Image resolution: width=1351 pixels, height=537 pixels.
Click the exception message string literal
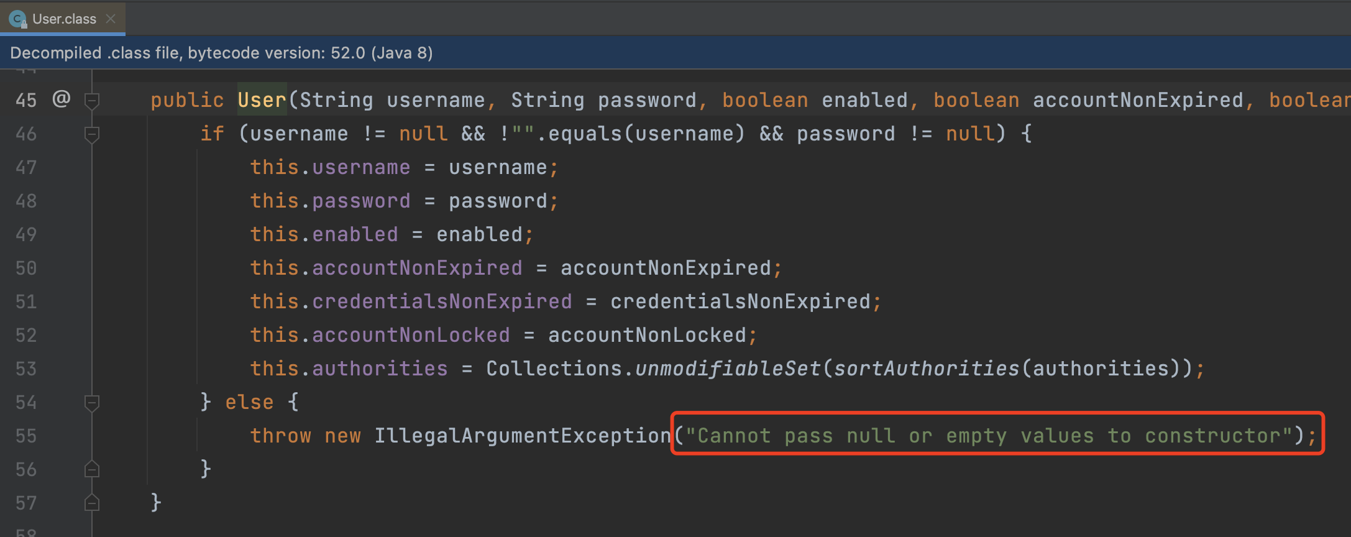coord(989,435)
